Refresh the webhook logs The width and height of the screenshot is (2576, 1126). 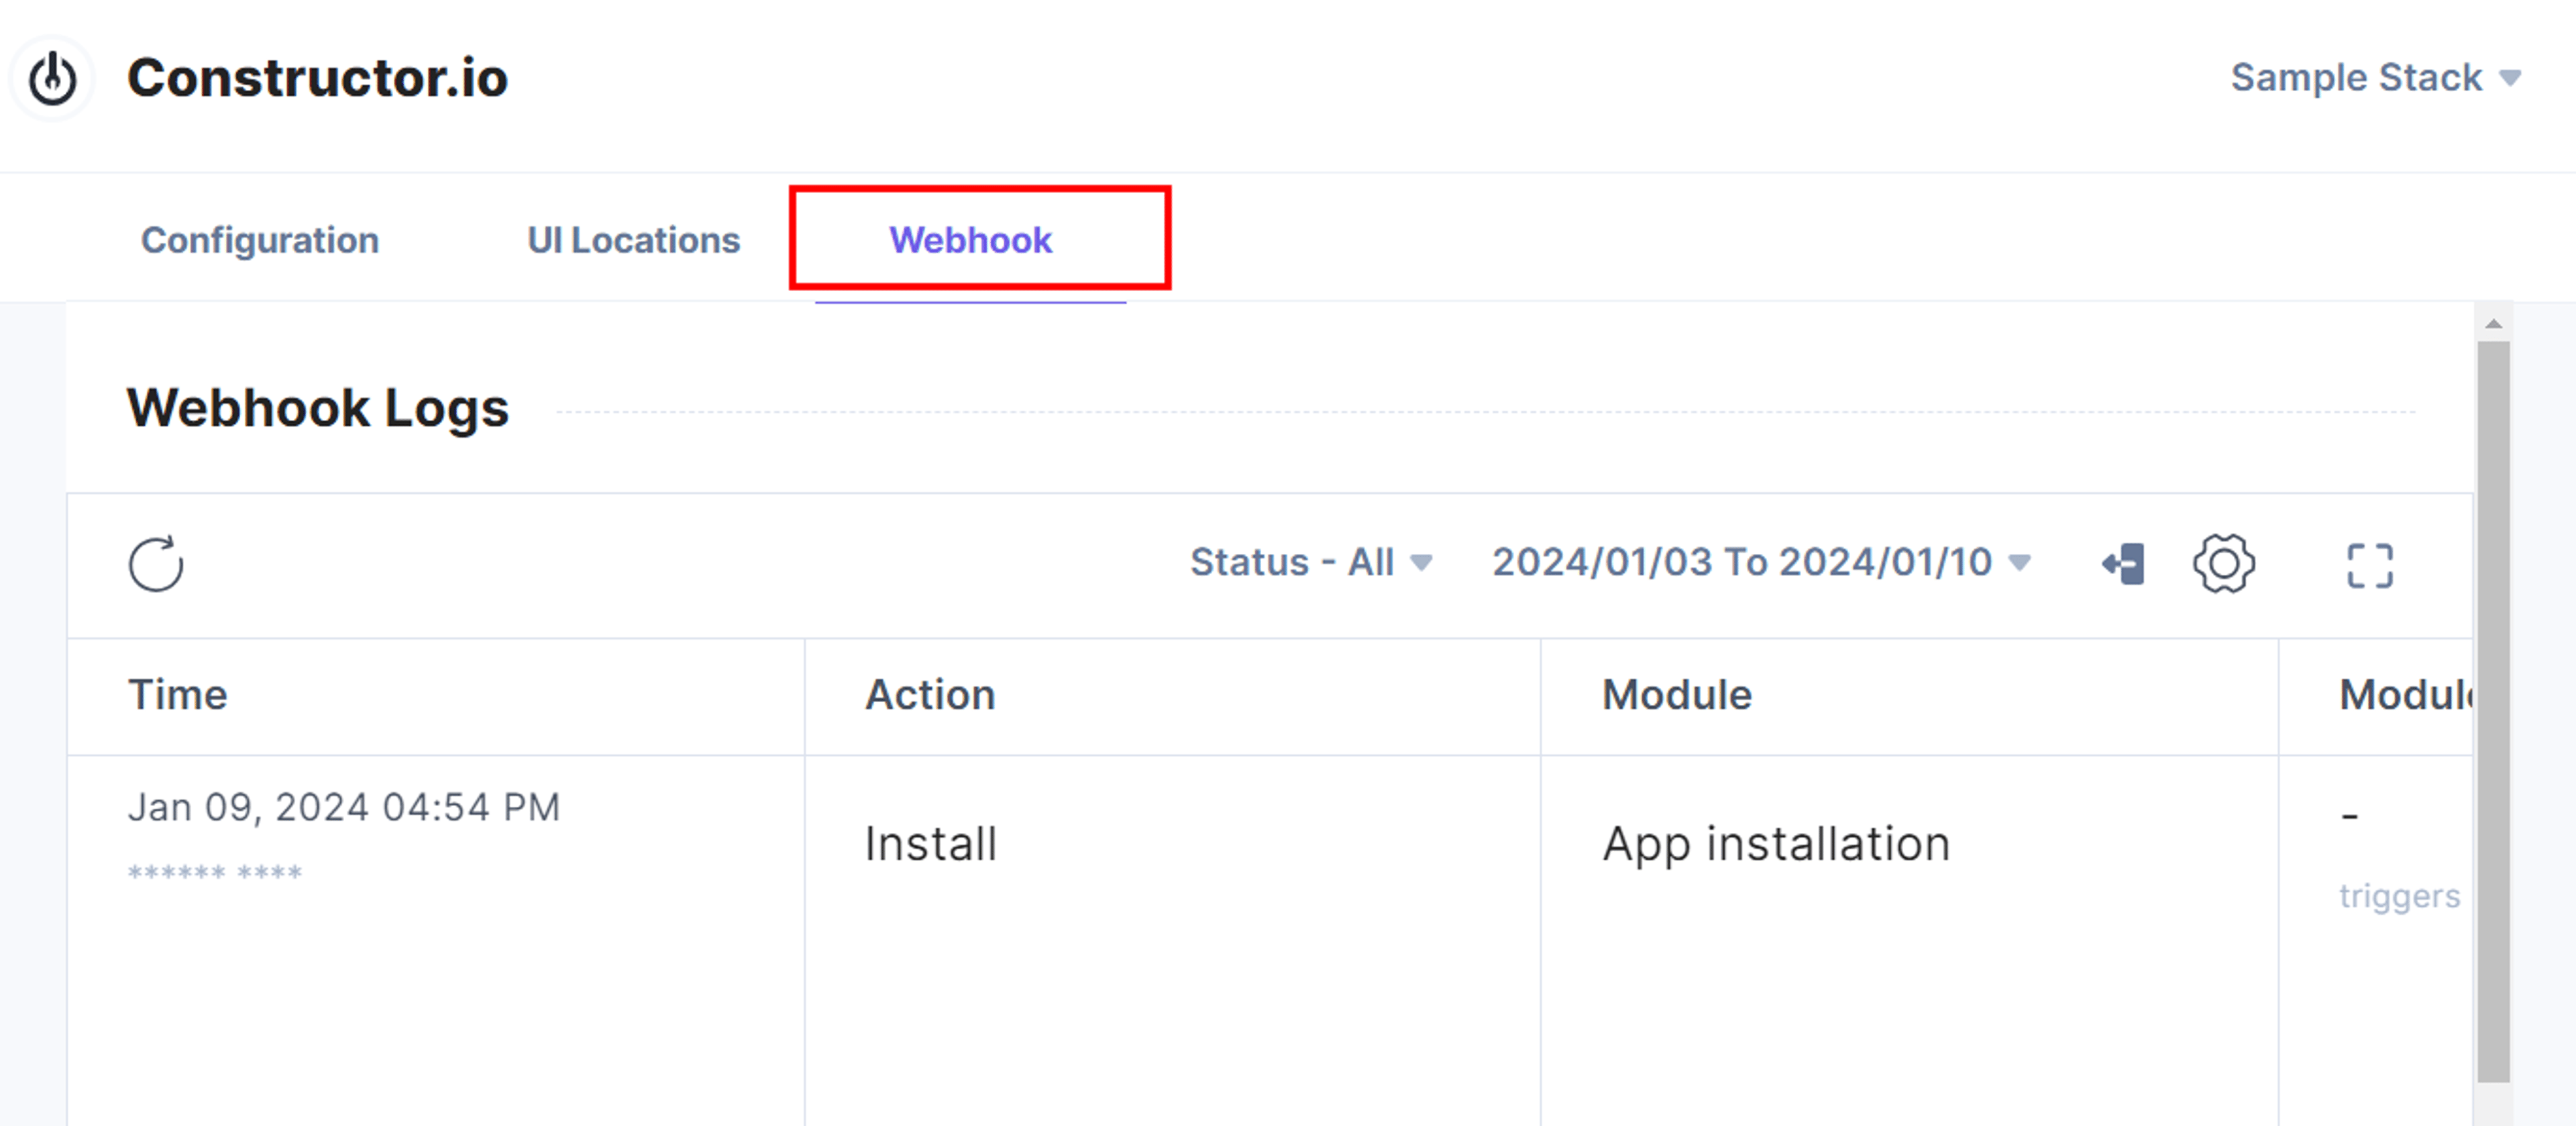[156, 564]
